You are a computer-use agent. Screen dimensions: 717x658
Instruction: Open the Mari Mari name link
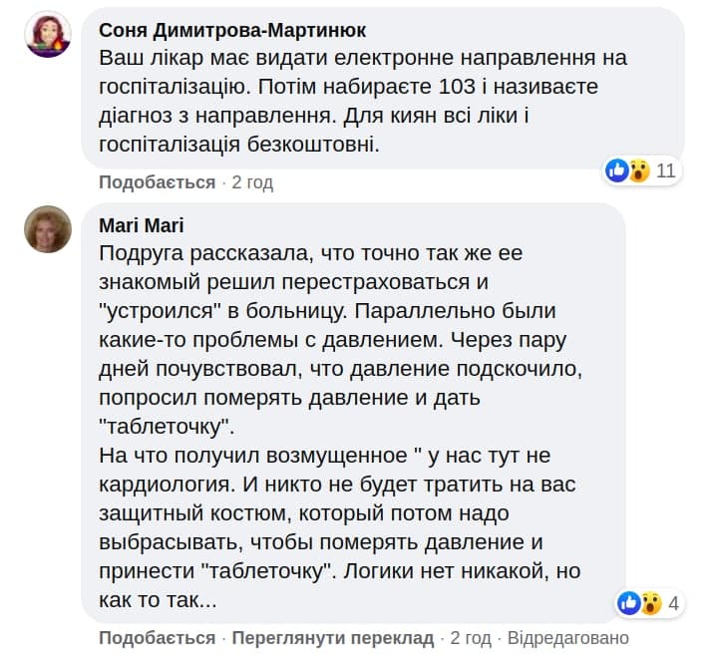click(x=142, y=225)
